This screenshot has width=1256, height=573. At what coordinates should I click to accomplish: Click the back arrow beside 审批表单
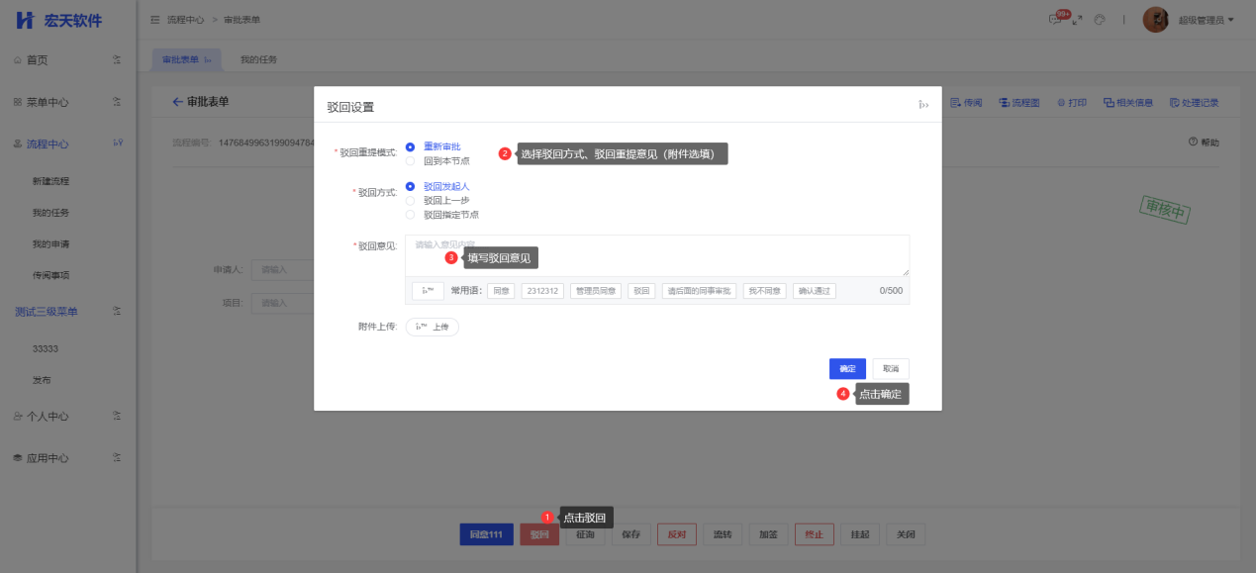pos(178,102)
